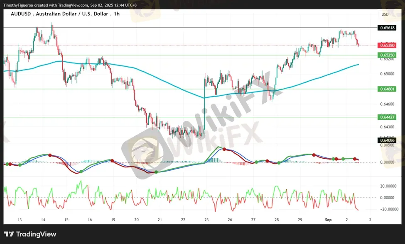Click the TimothyFigueroa created with TradingView caption

[x=70, y=5]
